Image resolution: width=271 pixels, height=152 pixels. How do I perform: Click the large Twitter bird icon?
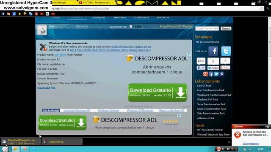(226, 51)
